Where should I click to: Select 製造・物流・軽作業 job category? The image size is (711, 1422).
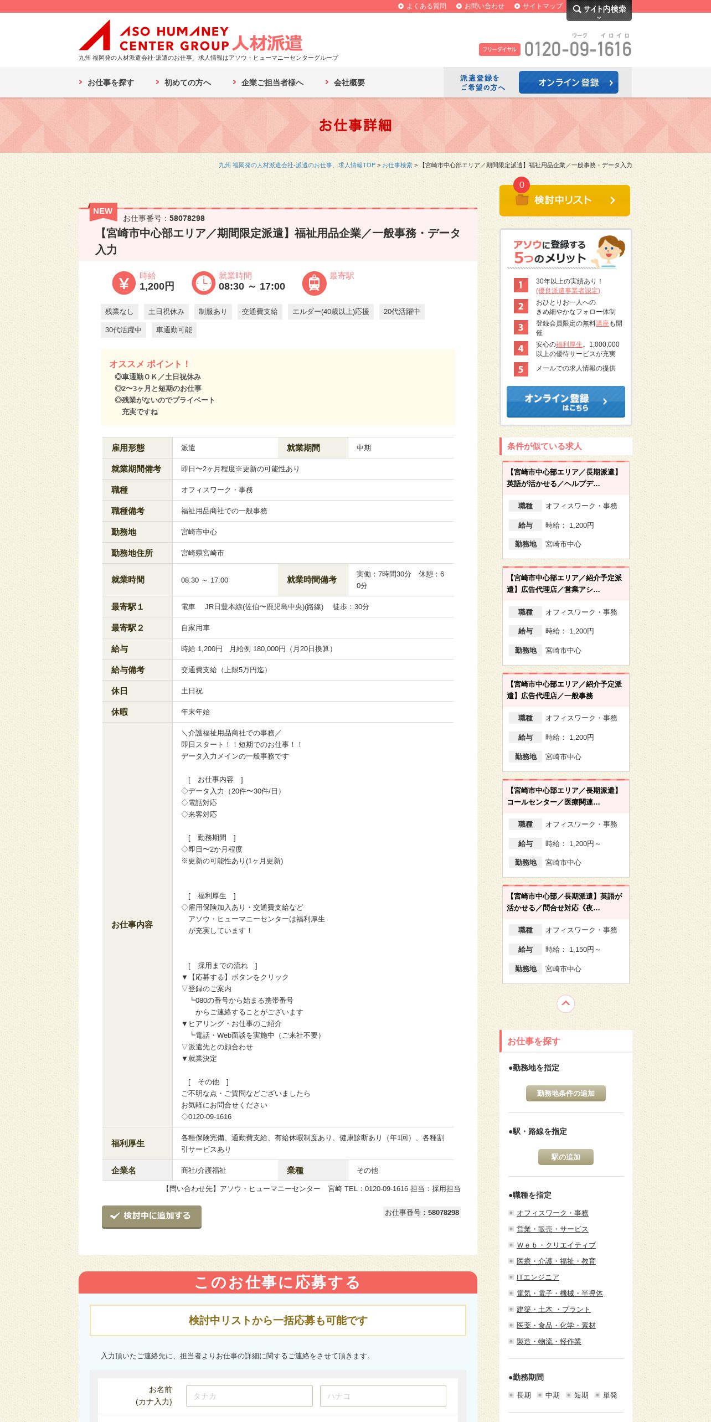pos(549,1341)
